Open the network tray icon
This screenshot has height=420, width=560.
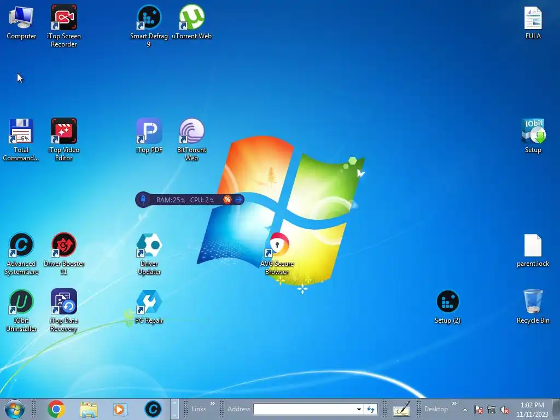point(492,410)
